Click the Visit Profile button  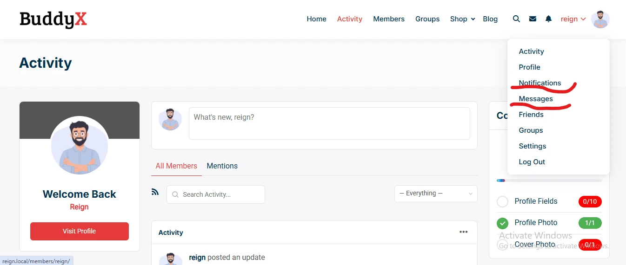tap(80, 231)
